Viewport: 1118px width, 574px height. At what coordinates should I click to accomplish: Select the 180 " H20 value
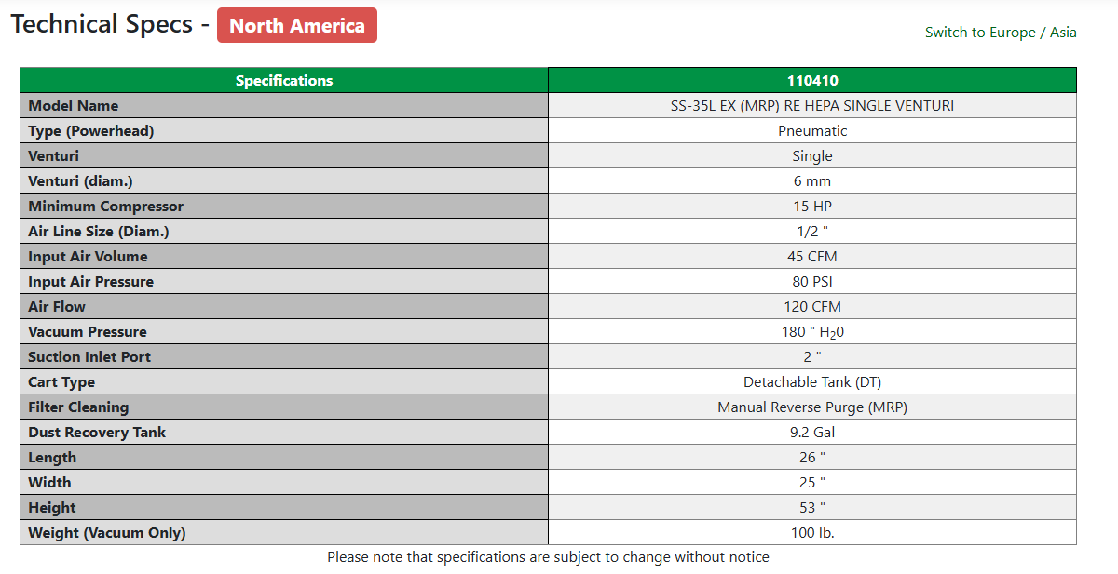812,332
